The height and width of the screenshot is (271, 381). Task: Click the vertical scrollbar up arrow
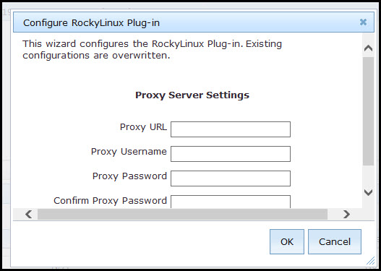(x=369, y=48)
